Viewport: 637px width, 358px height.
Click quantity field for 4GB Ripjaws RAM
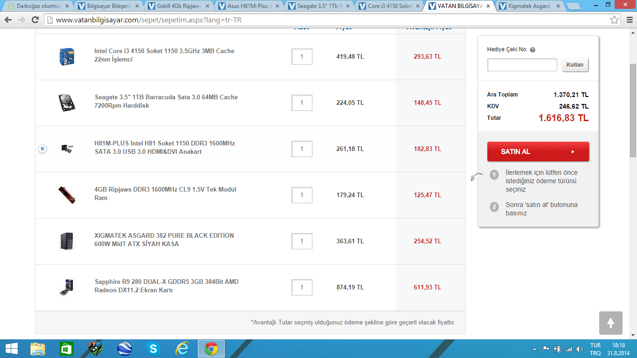302,195
